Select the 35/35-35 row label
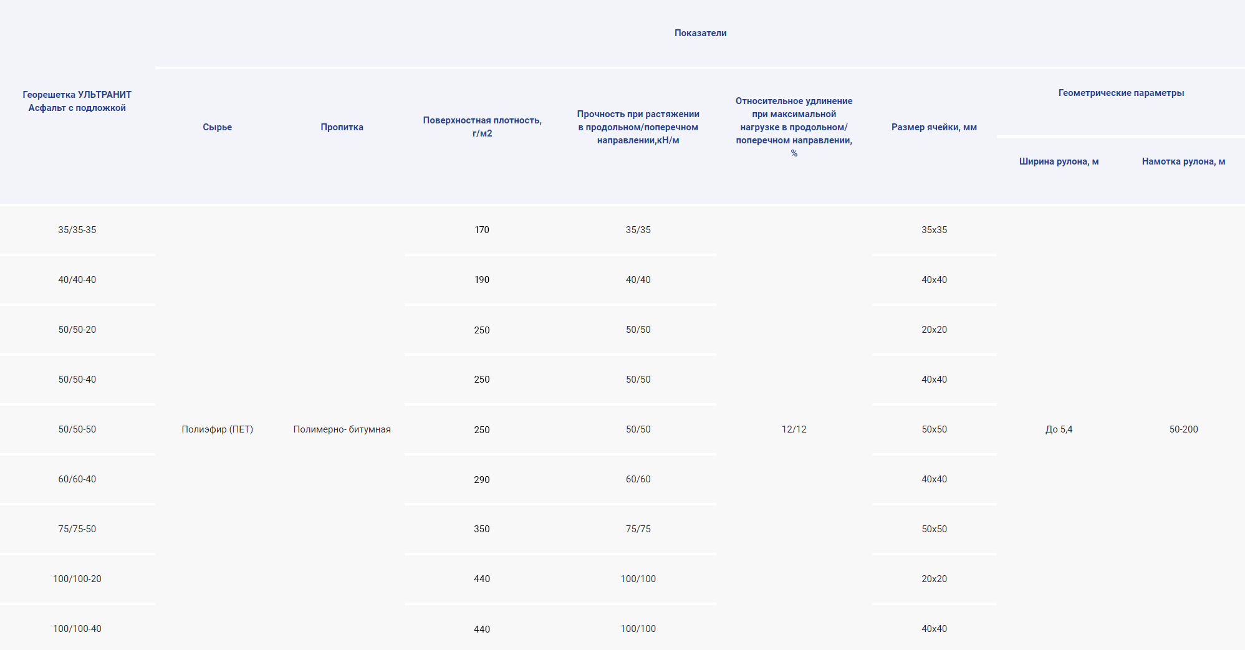This screenshot has height=650, width=1245. click(x=77, y=230)
